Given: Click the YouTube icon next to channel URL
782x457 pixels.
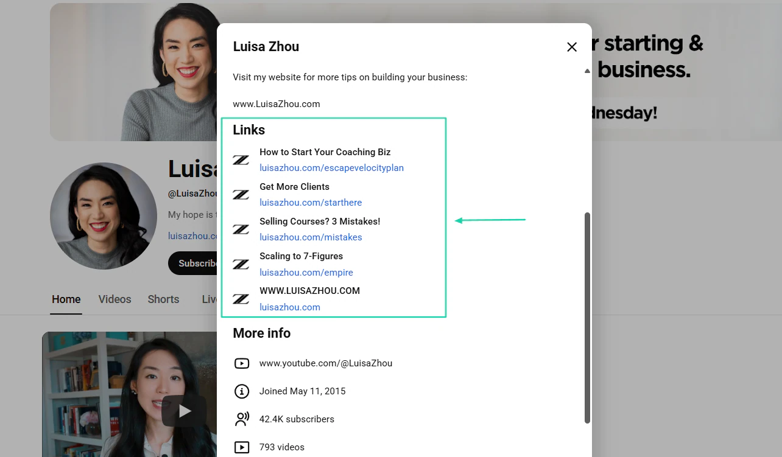Looking at the screenshot, I should click(242, 363).
